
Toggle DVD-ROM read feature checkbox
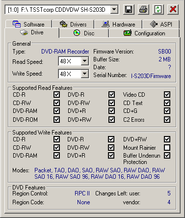56,119
